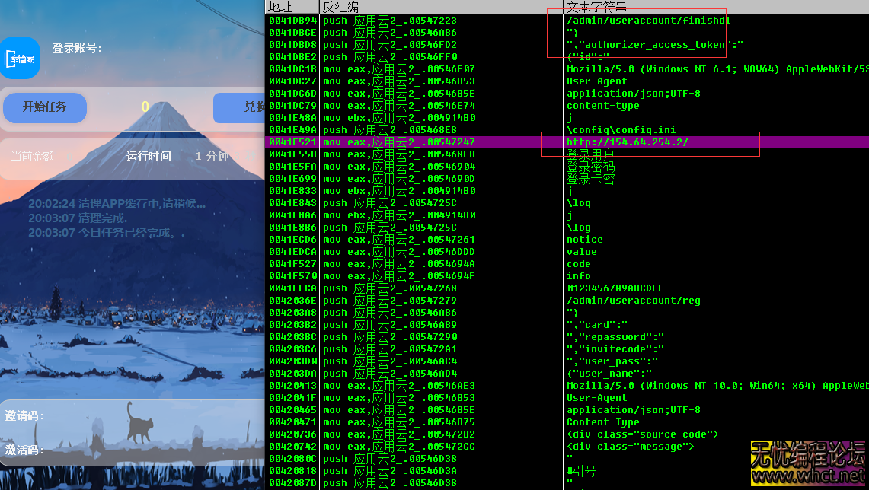The width and height of the screenshot is (869, 490).
Task: Click the 库管家 app logo icon
Action: click(19, 58)
